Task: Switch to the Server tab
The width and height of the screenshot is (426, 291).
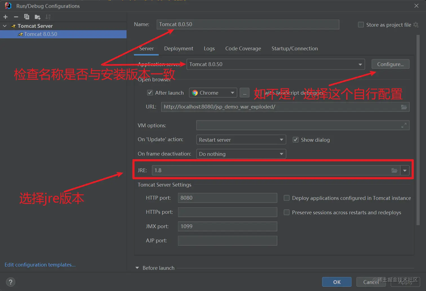Action: [147, 48]
